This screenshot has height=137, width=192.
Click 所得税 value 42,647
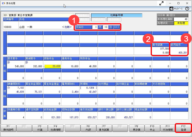(x=93, y=92)
